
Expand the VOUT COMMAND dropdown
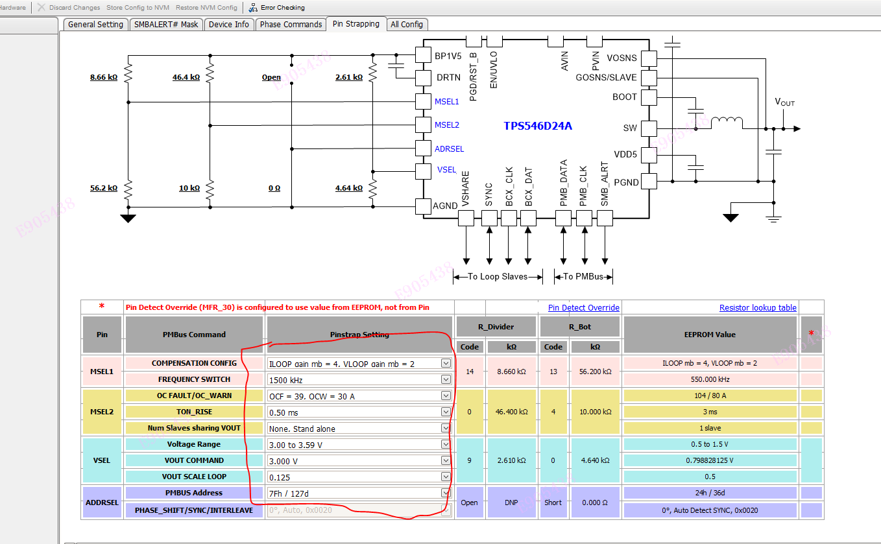[x=446, y=460]
